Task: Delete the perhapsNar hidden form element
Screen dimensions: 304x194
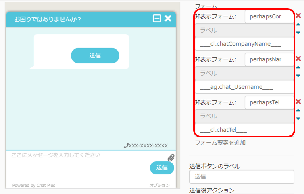Action: click(x=298, y=59)
